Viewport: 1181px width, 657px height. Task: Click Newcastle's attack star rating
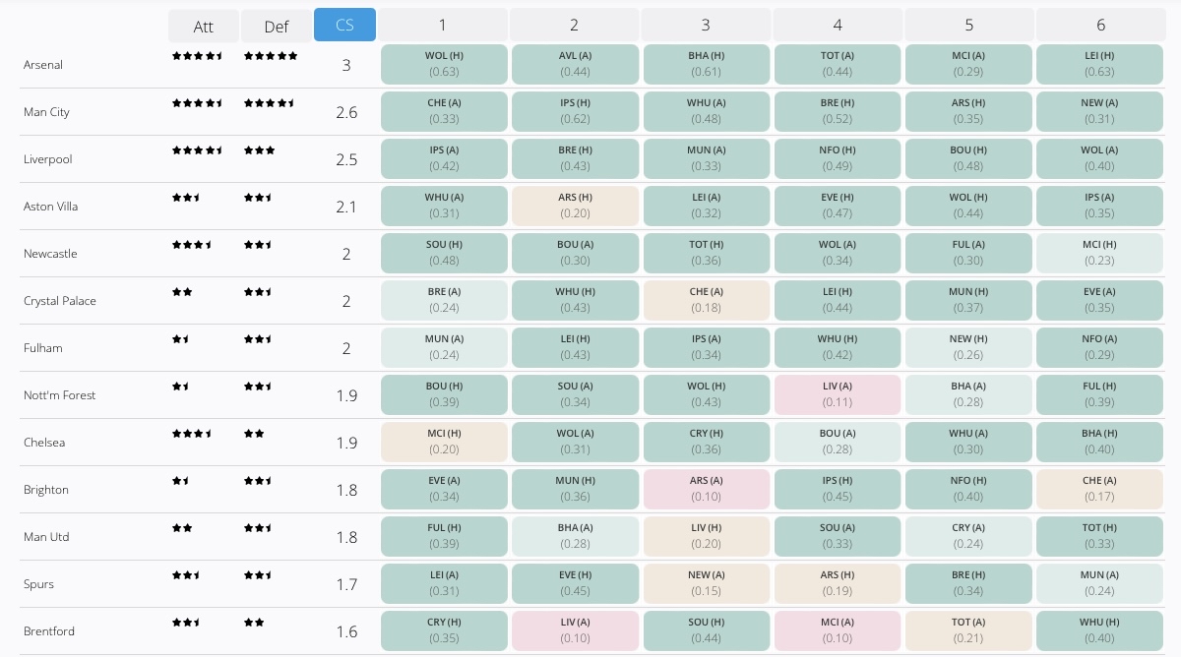[192, 245]
